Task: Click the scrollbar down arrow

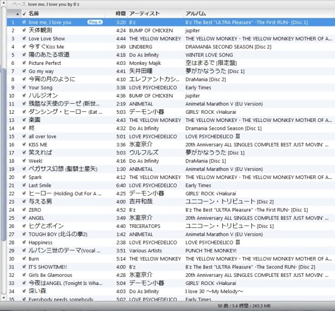Action: click(x=3, y=298)
